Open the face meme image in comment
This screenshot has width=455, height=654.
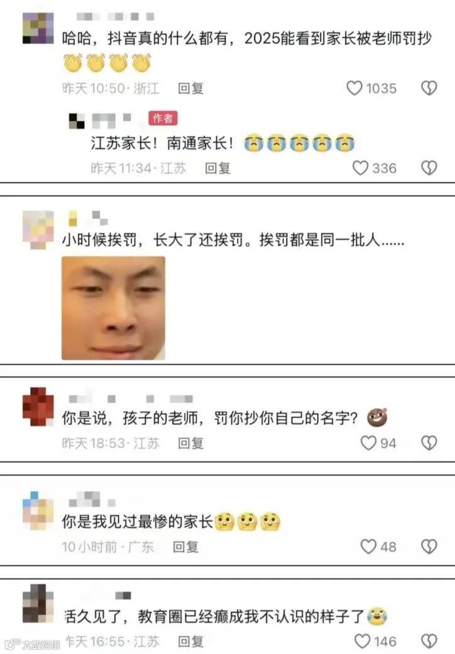tap(113, 308)
